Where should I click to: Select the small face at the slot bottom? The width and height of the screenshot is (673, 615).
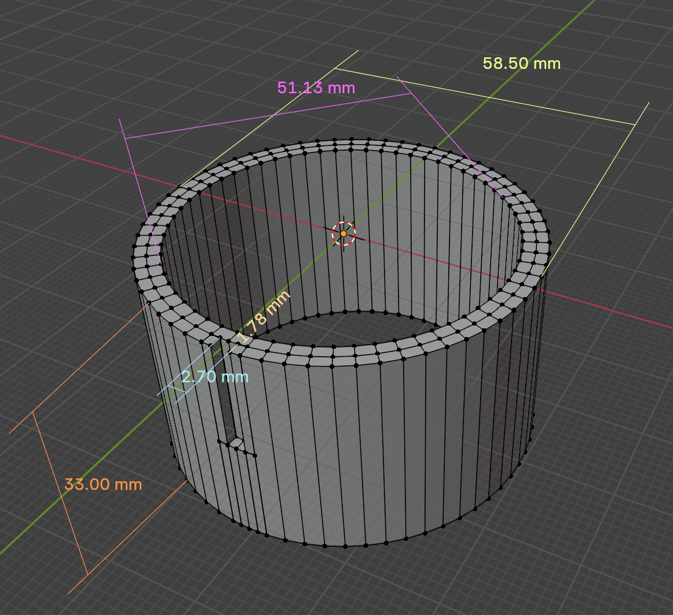[x=235, y=444]
